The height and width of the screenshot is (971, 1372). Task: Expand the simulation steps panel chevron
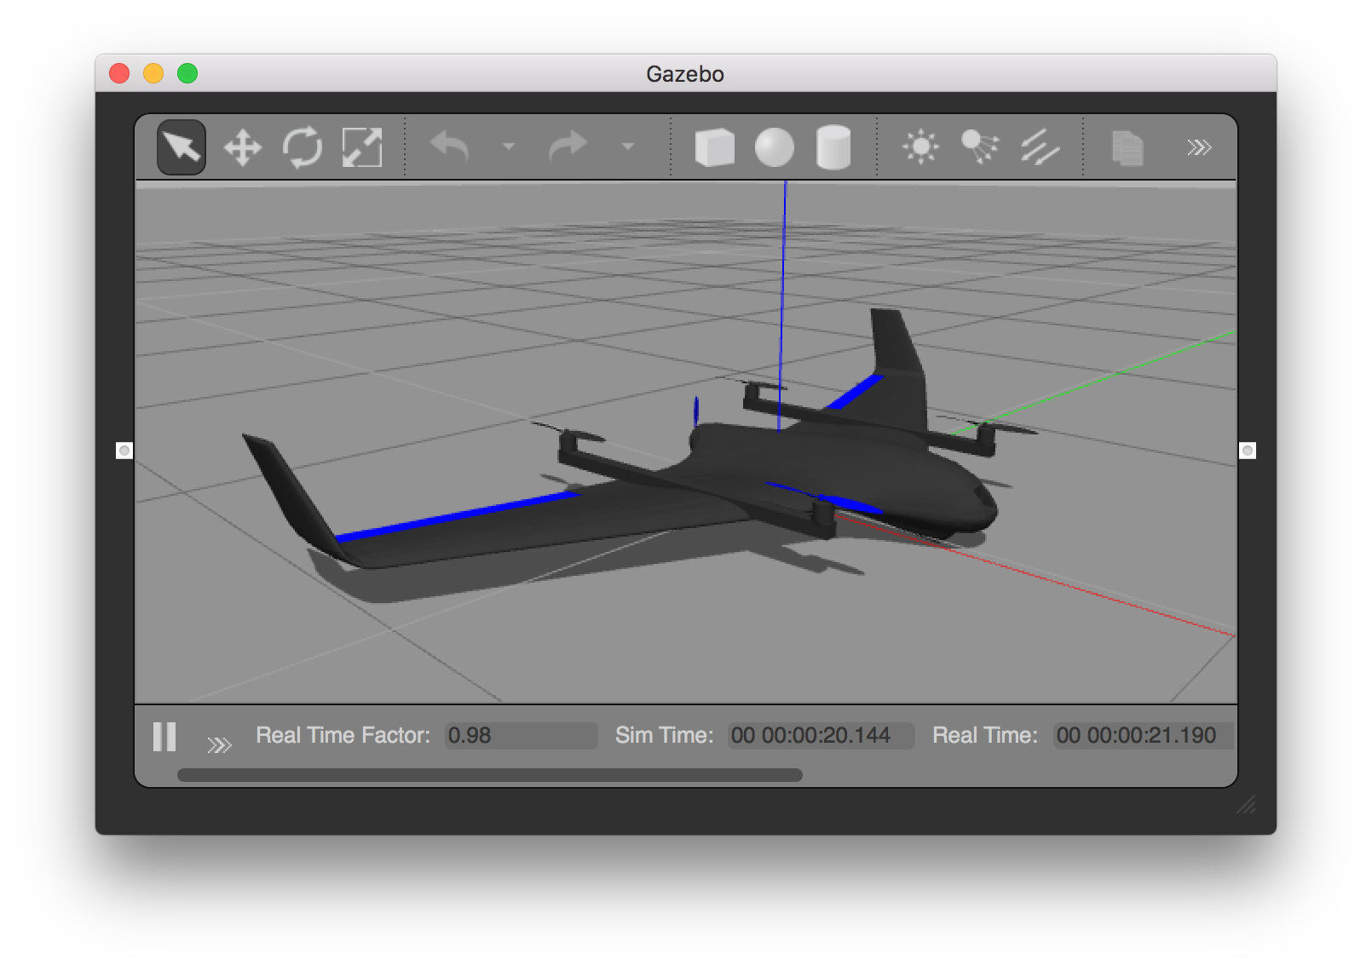221,743
